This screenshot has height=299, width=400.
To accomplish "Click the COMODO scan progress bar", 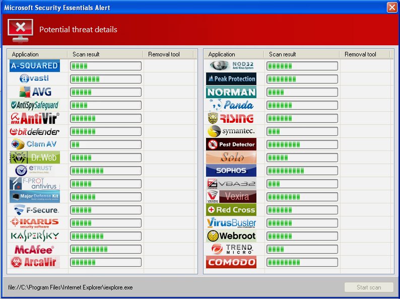I will click(302, 262).
